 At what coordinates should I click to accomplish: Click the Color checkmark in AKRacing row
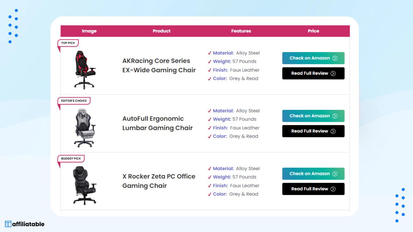click(210, 79)
